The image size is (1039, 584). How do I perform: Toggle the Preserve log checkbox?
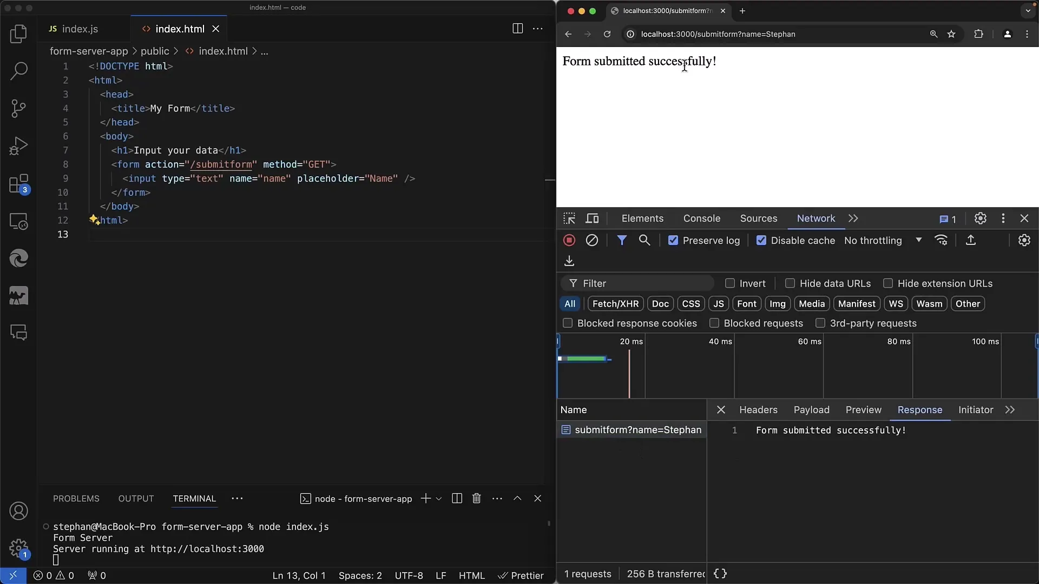(x=672, y=240)
